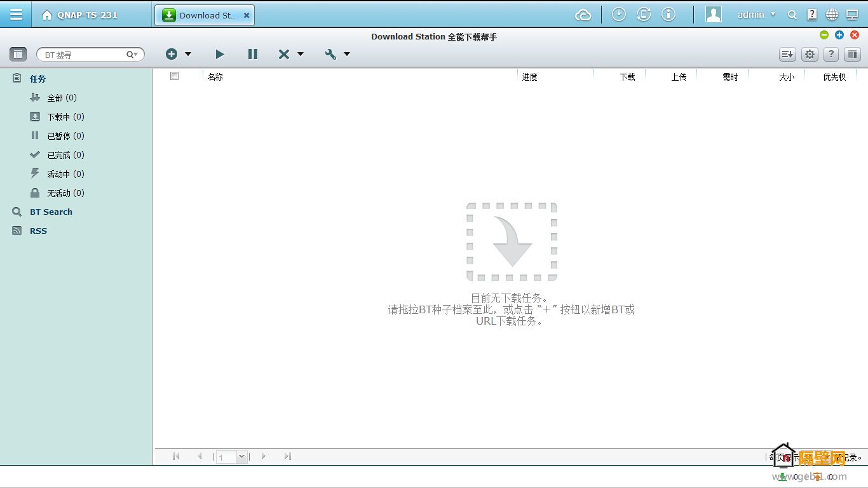The height and width of the screenshot is (488, 868).
Task: Go to last page in pager
Action: click(288, 456)
